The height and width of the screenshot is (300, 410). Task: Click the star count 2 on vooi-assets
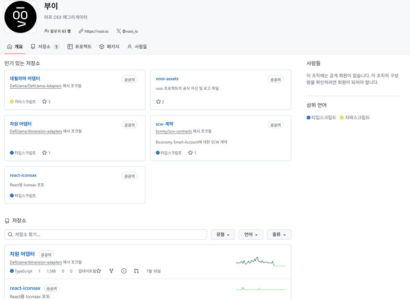pyautogui.click(x=160, y=102)
